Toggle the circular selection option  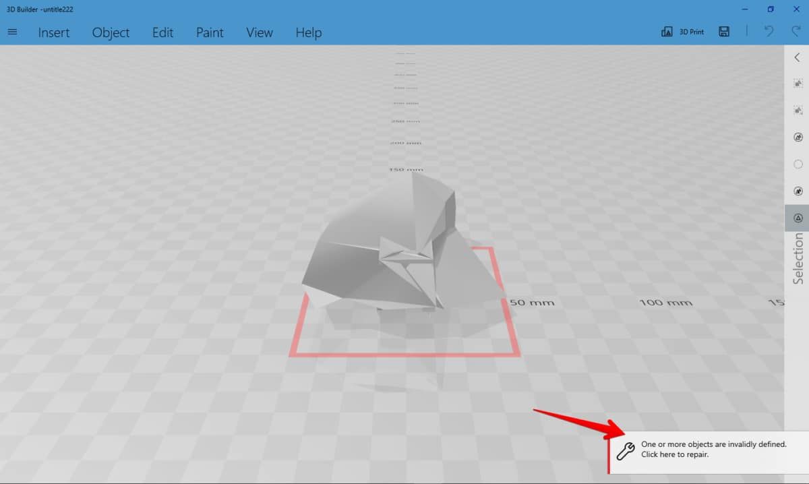coord(798,164)
